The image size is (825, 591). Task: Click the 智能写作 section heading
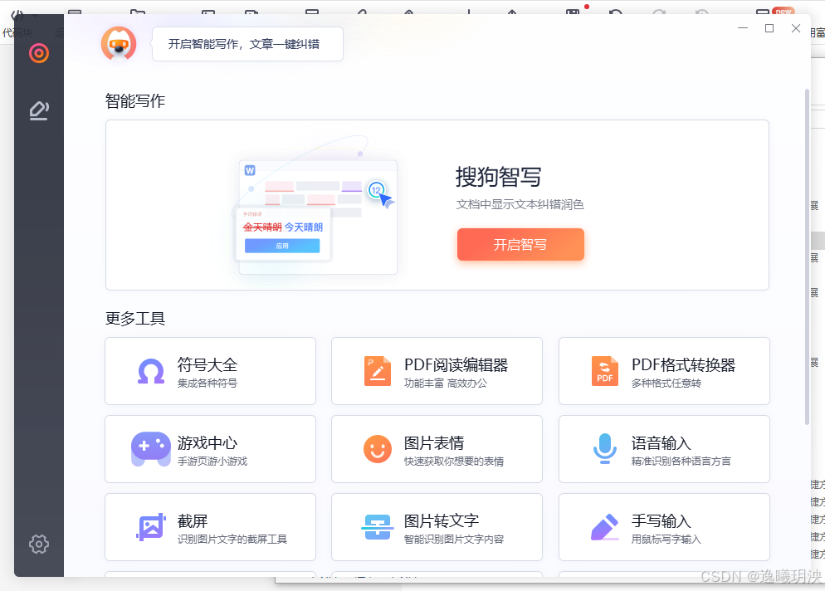[135, 100]
